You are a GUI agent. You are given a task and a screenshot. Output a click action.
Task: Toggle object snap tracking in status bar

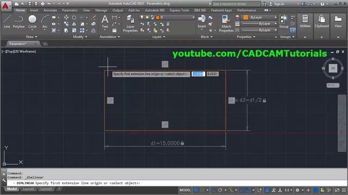(x=241, y=190)
